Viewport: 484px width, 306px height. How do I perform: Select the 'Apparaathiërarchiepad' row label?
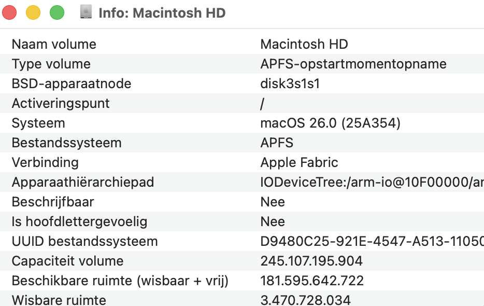pyautogui.click(x=82, y=182)
